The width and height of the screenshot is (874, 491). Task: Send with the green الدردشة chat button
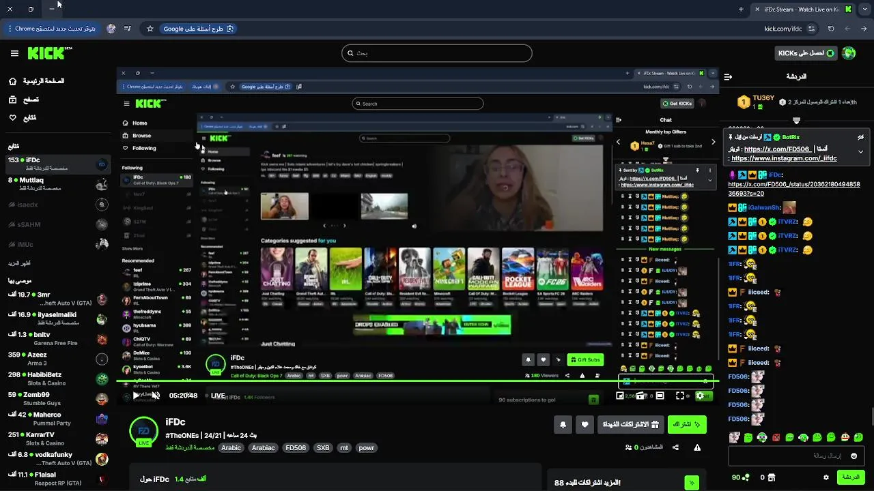coord(851,477)
